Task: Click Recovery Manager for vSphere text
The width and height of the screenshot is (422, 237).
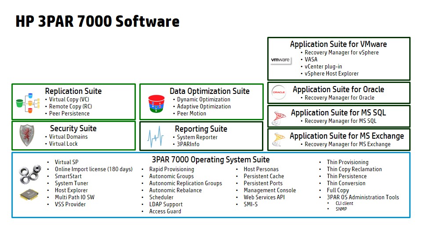Action: [x=342, y=52]
